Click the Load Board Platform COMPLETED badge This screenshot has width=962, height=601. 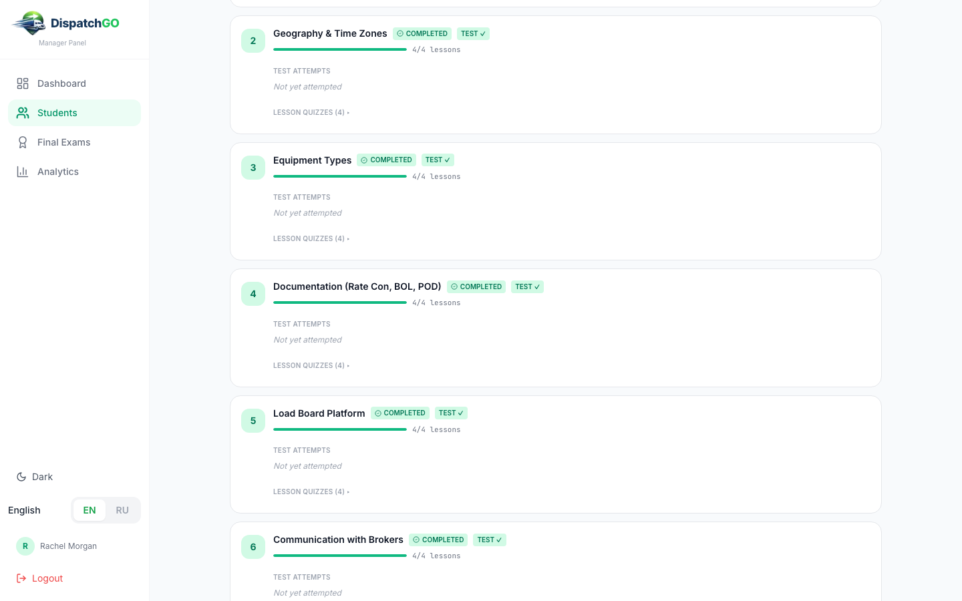(x=400, y=413)
